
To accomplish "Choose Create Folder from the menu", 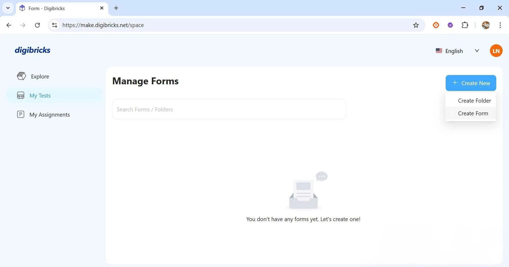I will point(474,101).
